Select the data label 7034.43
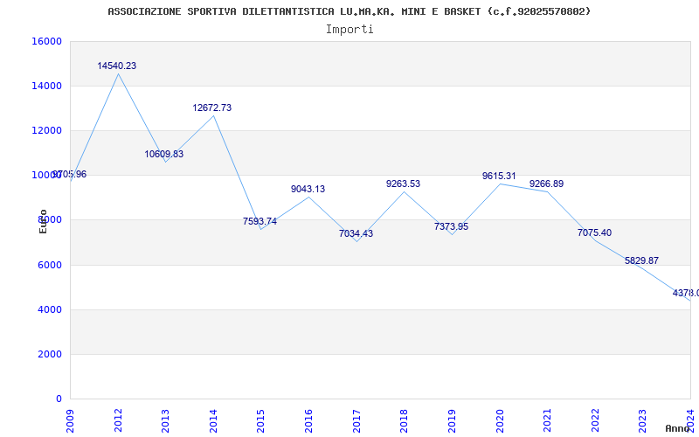Viewport: 699px width, 437px height. click(356, 233)
